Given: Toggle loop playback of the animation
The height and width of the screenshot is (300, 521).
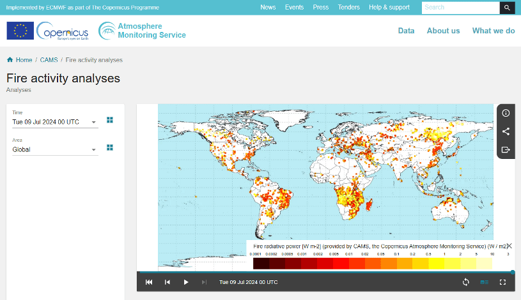Looking at the screenshot, I should click(466, 282).
